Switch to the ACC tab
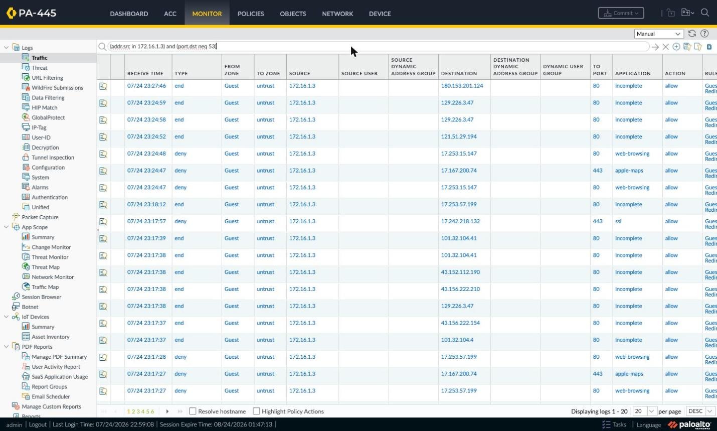Viewport: 717px width, 431px height. click(170, 14)
